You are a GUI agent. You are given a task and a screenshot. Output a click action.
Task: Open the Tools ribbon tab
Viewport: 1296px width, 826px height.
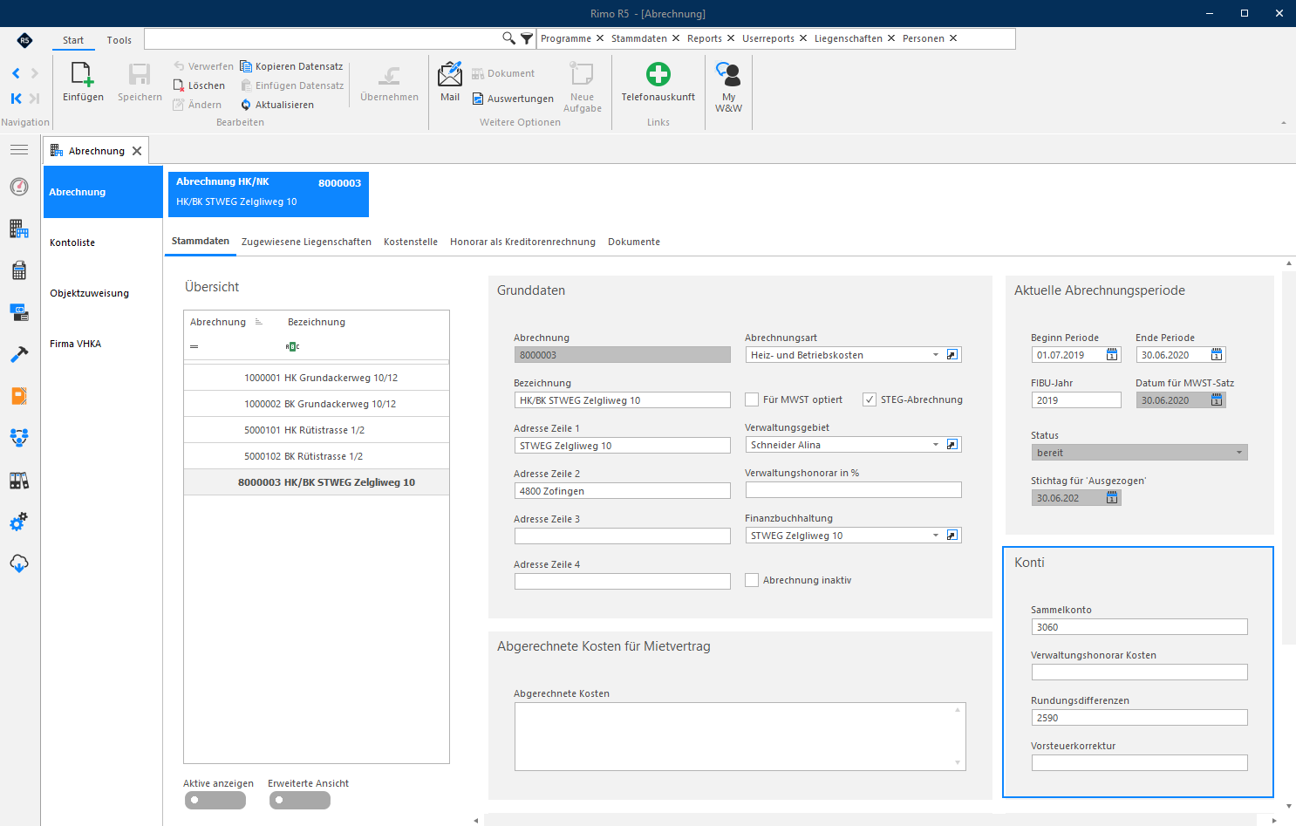(x=119, y=40)
